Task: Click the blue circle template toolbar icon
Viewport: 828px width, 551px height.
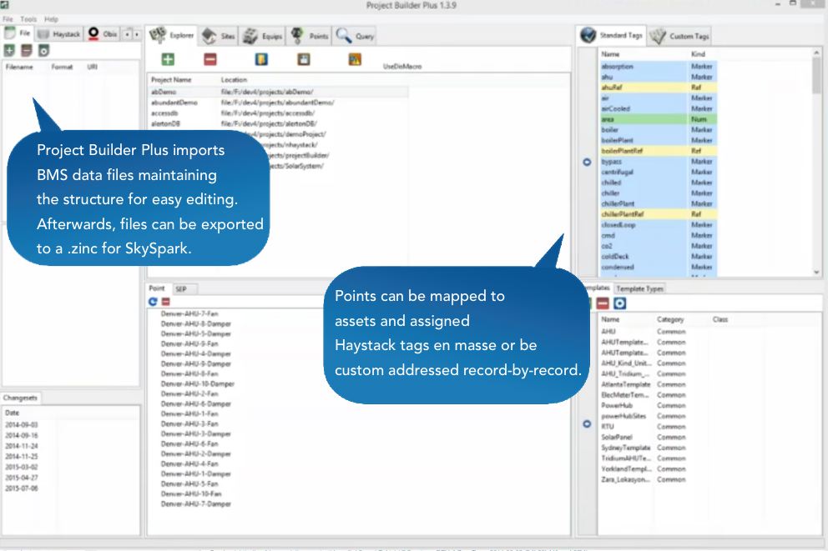Action: [x=620, y=303]
